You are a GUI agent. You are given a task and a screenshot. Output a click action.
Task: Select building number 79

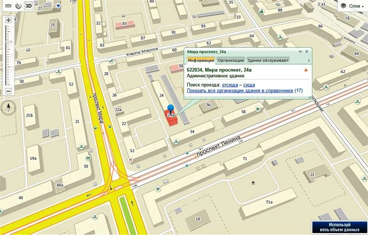(18, 63)
